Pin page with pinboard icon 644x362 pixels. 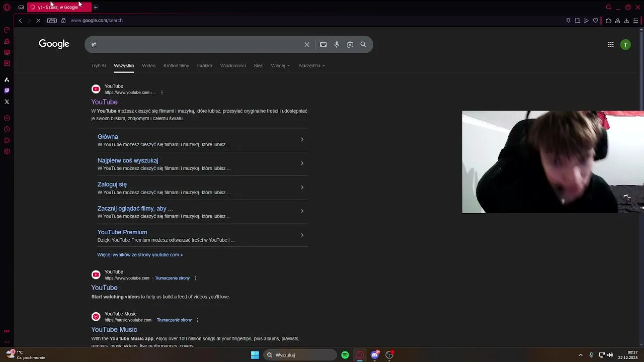point(569,21)
